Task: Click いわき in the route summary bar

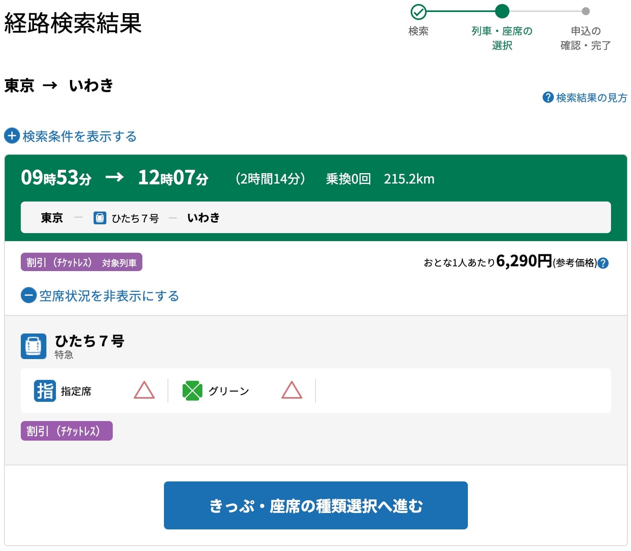Action: coord(204,218)
